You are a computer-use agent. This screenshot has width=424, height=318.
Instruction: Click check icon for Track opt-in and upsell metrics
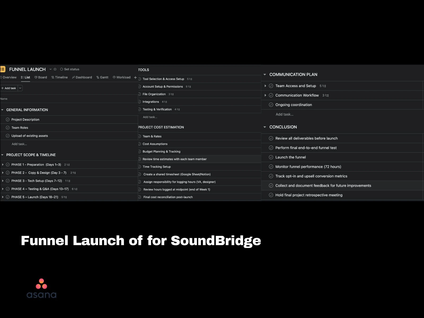[x=271, y=176]
